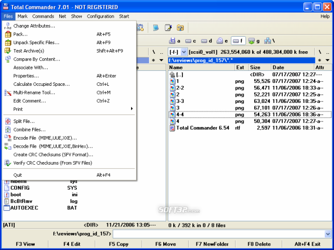
Task: Switch to drive g
Action: coord(254,41)
